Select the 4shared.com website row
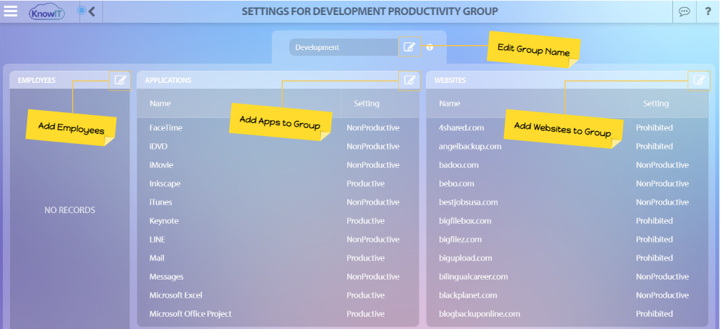 567,128
